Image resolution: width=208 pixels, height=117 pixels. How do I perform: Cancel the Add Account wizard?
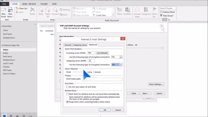pos(159,93)
